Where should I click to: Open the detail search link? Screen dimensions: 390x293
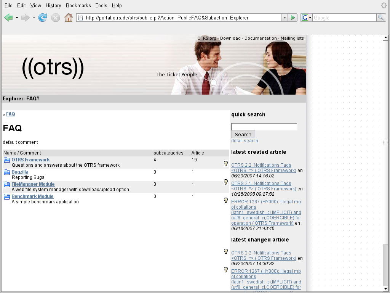(x=245, y=141)
